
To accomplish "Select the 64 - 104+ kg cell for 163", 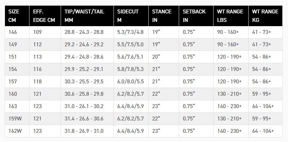I will [265, 106].
